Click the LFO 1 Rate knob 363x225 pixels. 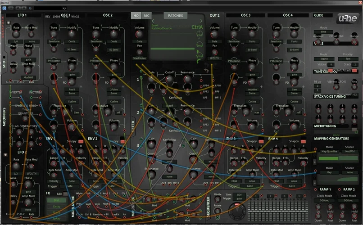pos(17,33)
